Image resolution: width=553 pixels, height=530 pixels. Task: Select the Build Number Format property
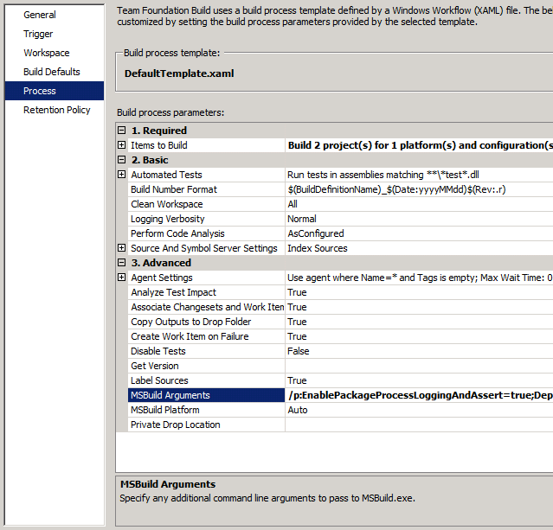tap(206, 189)
